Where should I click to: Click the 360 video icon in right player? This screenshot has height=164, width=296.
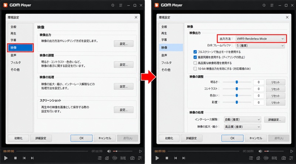tap(266, 158)
